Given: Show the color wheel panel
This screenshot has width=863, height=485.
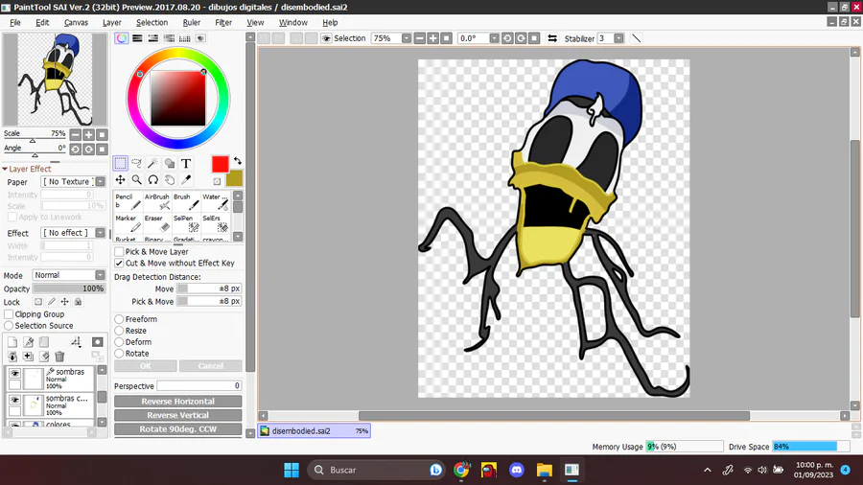Looking at the screenshot, I should point(121,38).
